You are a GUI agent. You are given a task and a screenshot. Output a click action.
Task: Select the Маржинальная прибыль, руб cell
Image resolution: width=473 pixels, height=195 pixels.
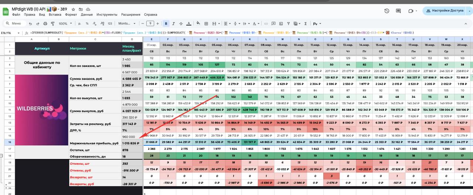pos(95,143)
